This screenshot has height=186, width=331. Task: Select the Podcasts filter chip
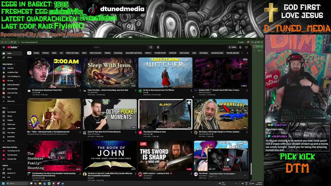(x=46, y=53)
